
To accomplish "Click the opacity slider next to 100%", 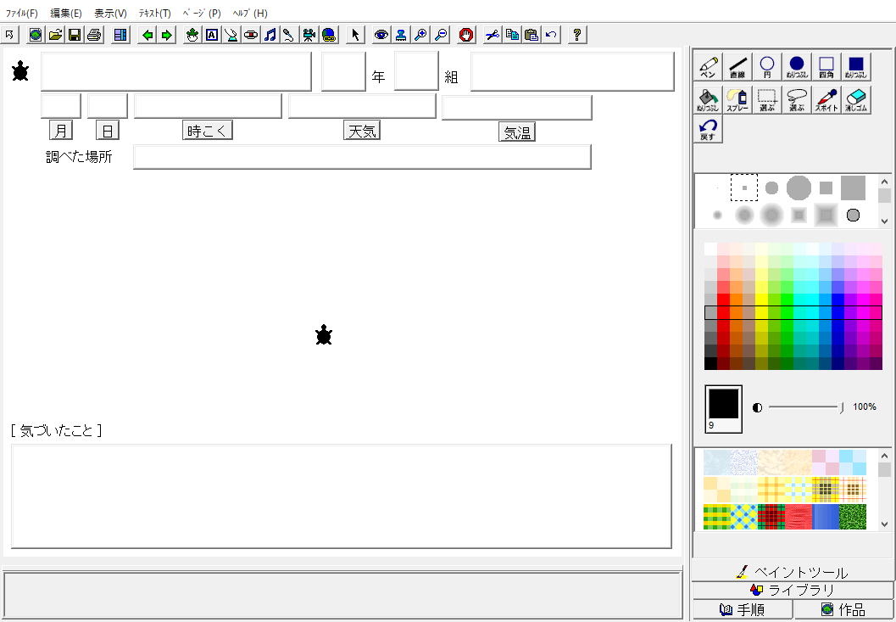I will pyautogui.click(x=805, y=407).
